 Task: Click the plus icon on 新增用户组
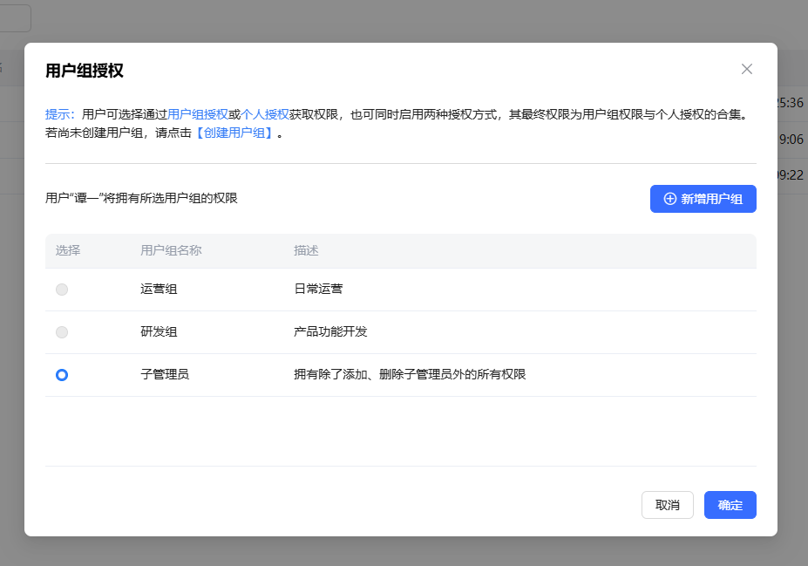point(670,199)
